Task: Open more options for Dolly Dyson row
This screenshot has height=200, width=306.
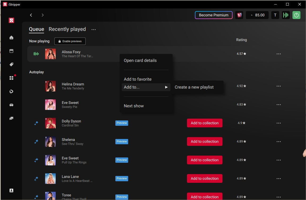Action: click(278, 123)
